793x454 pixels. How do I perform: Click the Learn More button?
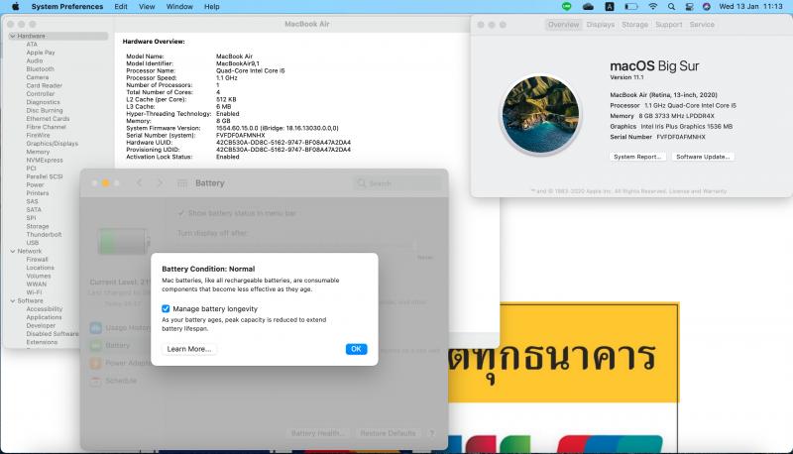coord(189,349)
